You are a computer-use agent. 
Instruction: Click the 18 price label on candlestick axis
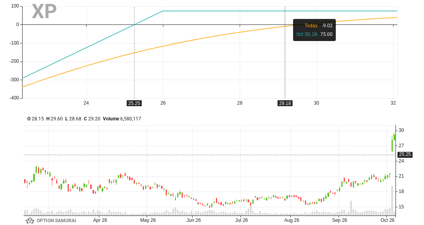(x=401, y=191)
